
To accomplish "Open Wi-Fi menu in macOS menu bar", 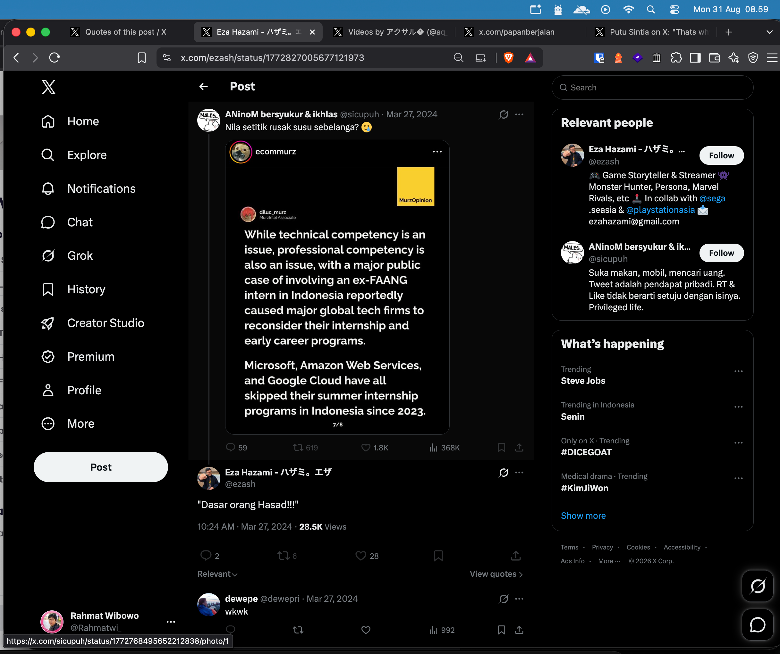I will click(x=628, y=9).
